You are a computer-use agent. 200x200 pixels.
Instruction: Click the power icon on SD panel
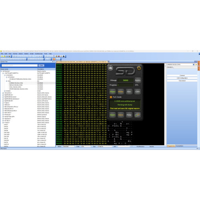click(x=139, y=68)
